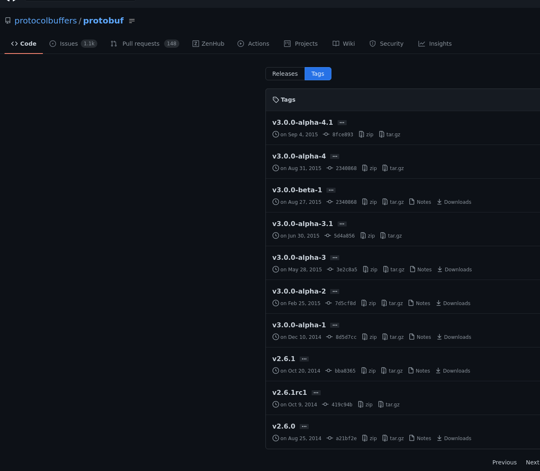This screenshot has width=540, height=471.
Task: Click the menu icon next to protobuf
Action: [132, 21]
